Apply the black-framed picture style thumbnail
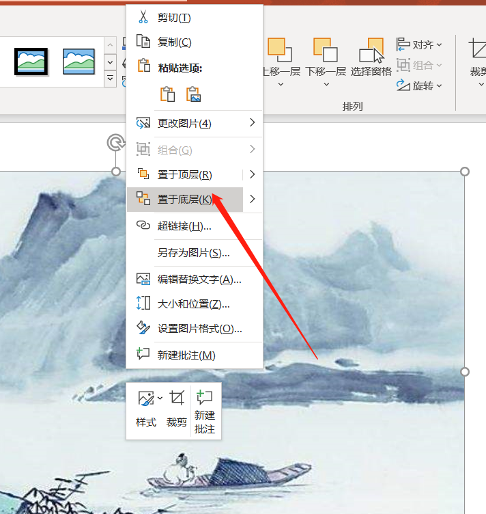The height and width of the screenshot is (514, 486). point(31,62)
